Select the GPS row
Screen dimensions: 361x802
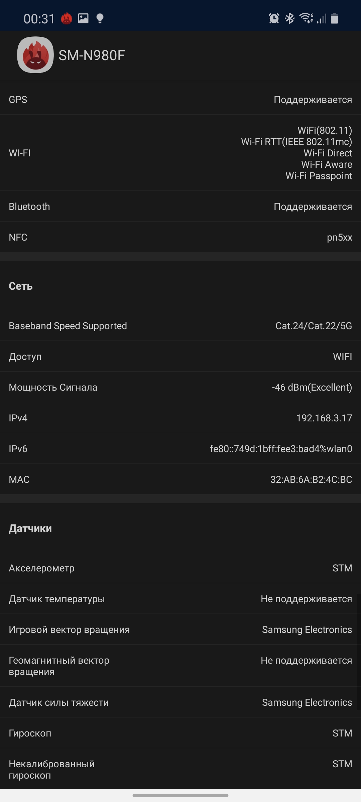[180, 100]
